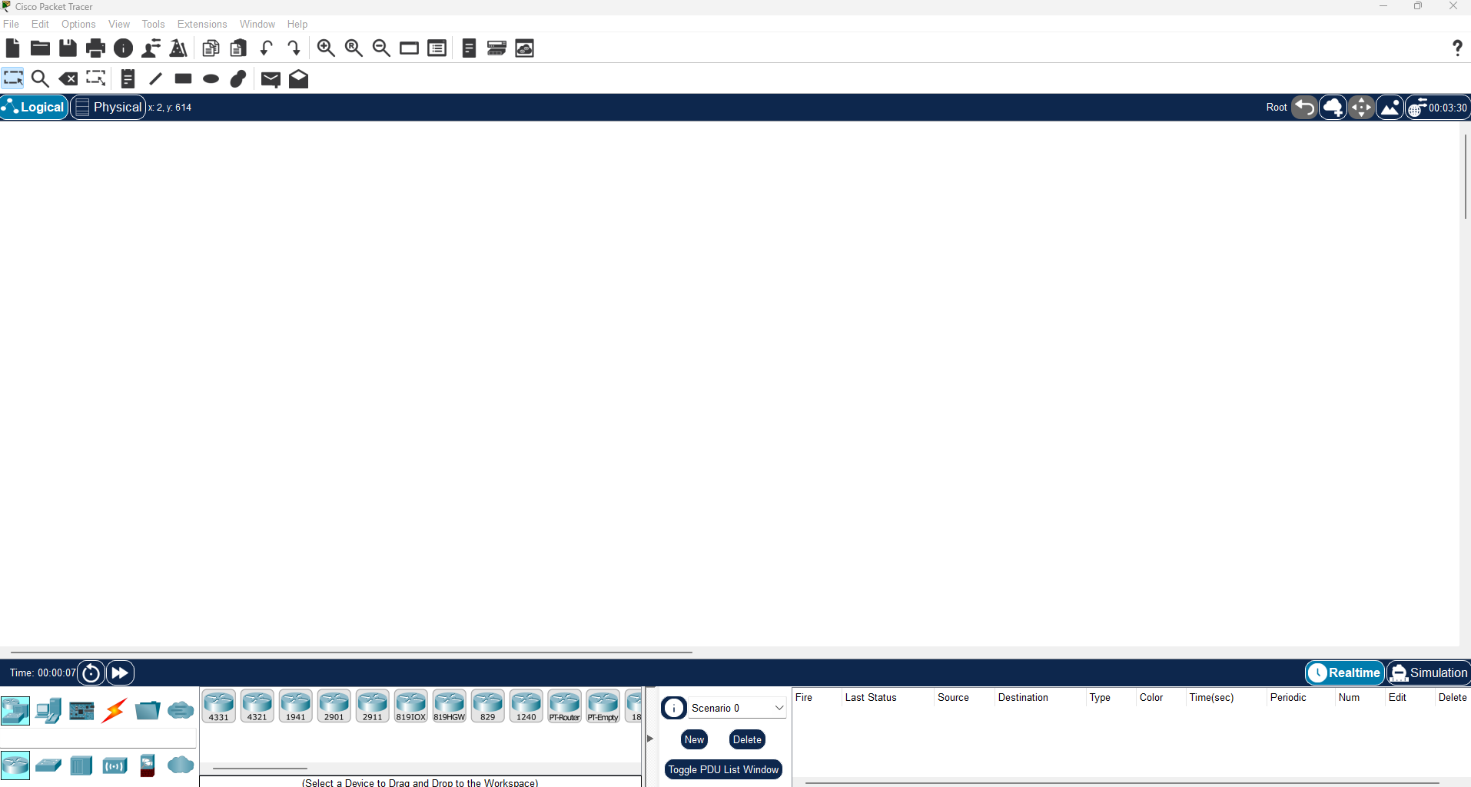Open the Scenario 0 dropdown

click(737, 708)
